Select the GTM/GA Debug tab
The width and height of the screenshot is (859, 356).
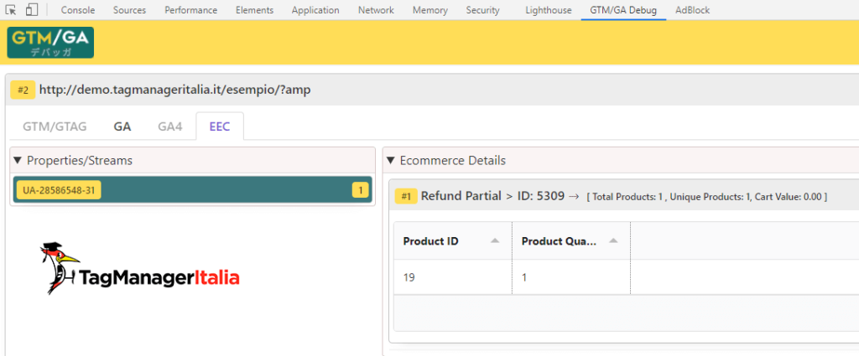[x=623, y=10]
